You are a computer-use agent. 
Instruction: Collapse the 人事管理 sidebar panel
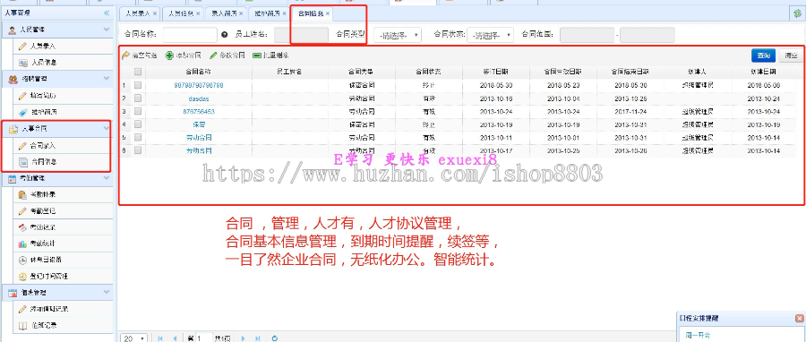click(x=107, y=13)
